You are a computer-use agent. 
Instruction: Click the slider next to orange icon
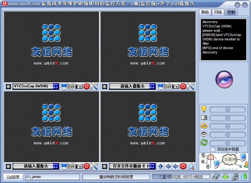coord(227,126)
